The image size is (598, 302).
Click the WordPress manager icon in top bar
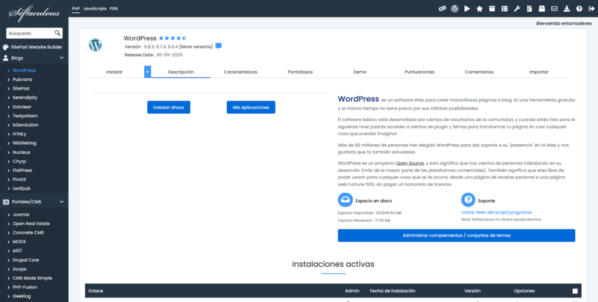click(x=454, y=9)
